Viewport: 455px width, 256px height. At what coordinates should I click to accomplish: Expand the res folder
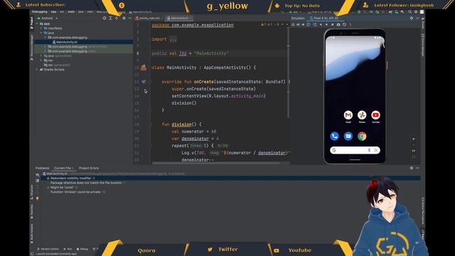(x=41, y=60)
